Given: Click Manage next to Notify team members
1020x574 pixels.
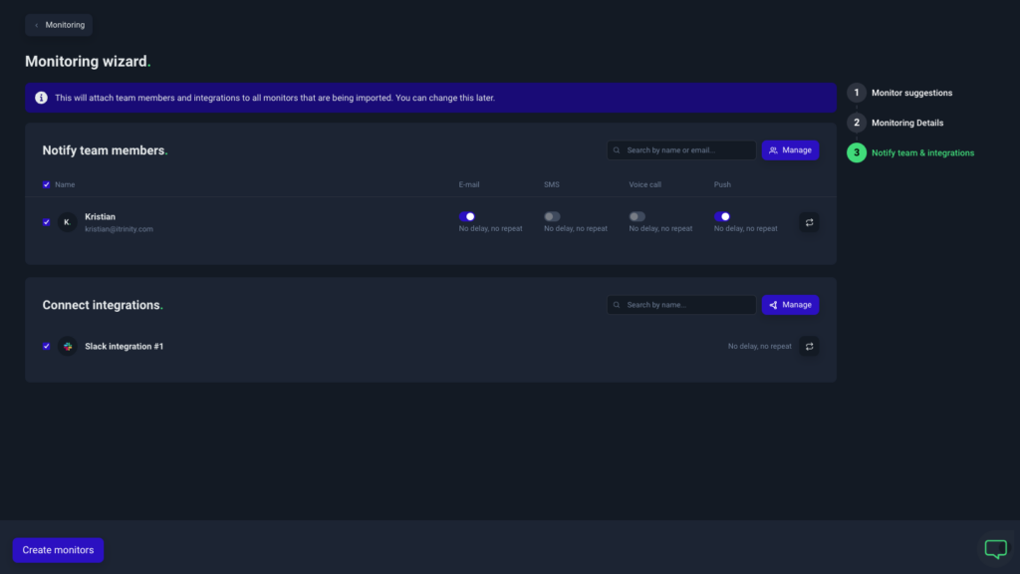Looking at the screenshot, I should click(790, 149).
